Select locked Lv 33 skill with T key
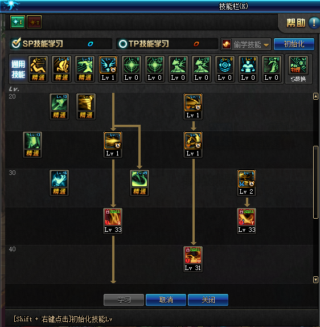The height and width of the screenshot is (327, 320). pyautogui.click(x=247, y=221)
